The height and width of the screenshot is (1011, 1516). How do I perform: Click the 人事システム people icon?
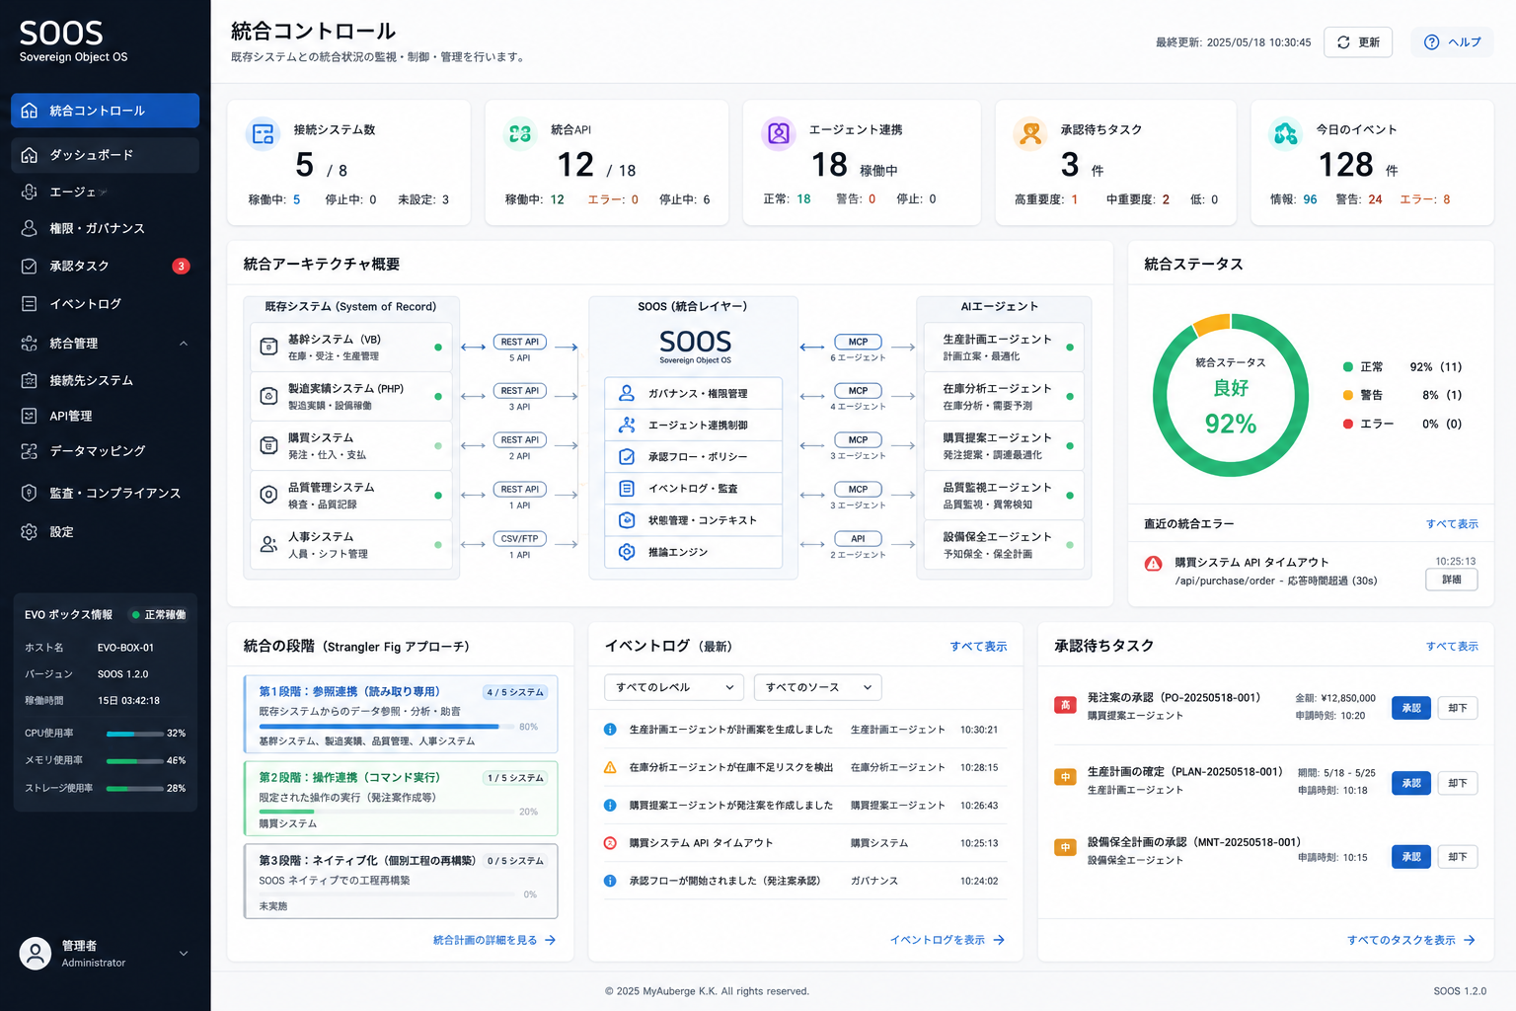(268, 544)
